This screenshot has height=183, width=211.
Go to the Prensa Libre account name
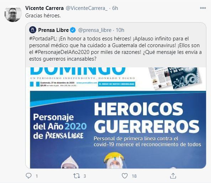(x=53, y=30)
